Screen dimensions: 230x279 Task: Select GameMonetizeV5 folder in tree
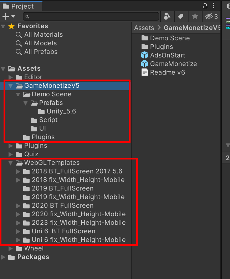47,86
